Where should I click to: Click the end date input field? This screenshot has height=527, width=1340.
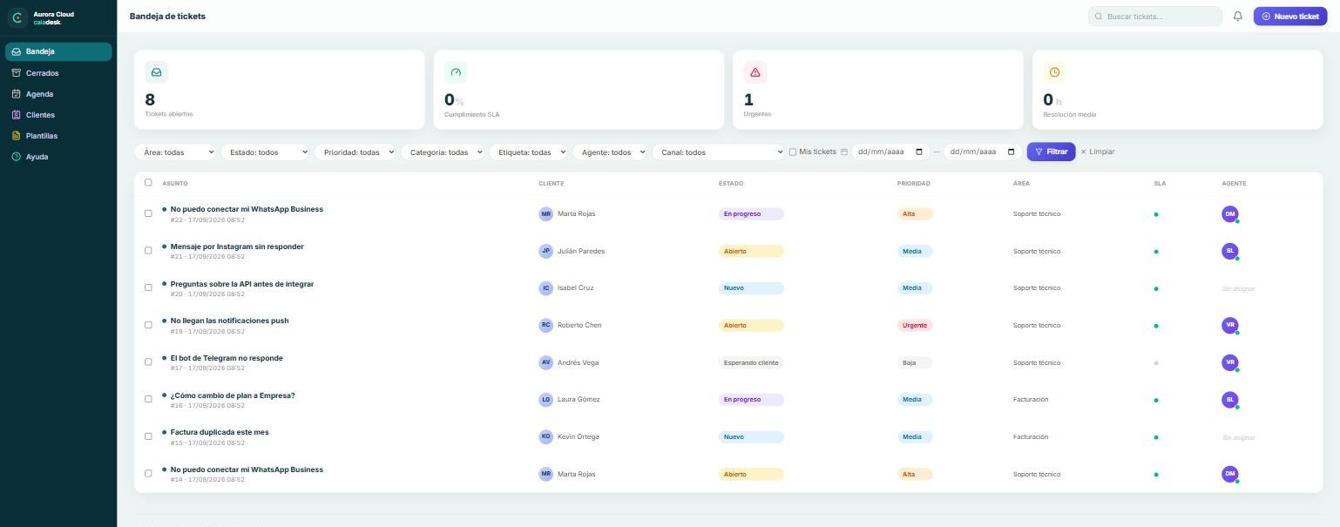(982, 152)
